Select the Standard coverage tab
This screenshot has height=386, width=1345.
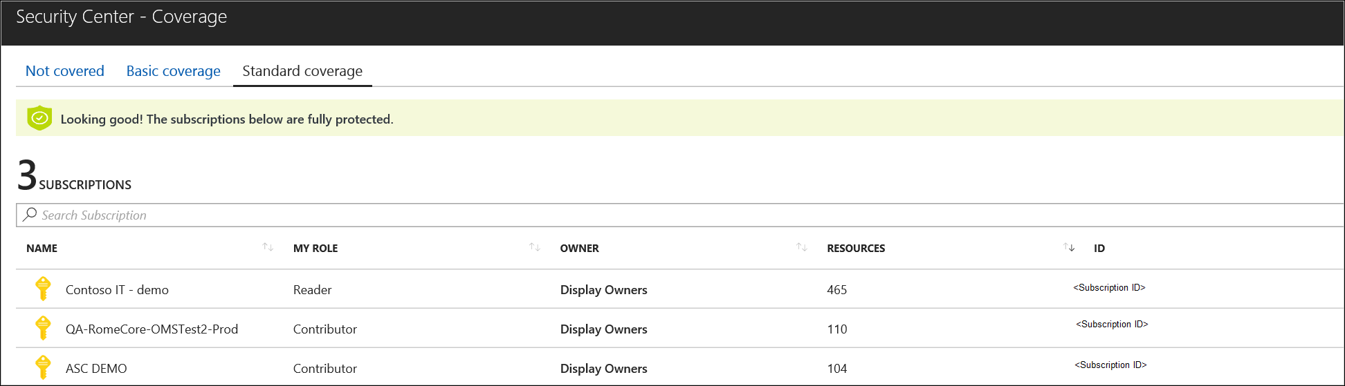(x=302, y=71)
